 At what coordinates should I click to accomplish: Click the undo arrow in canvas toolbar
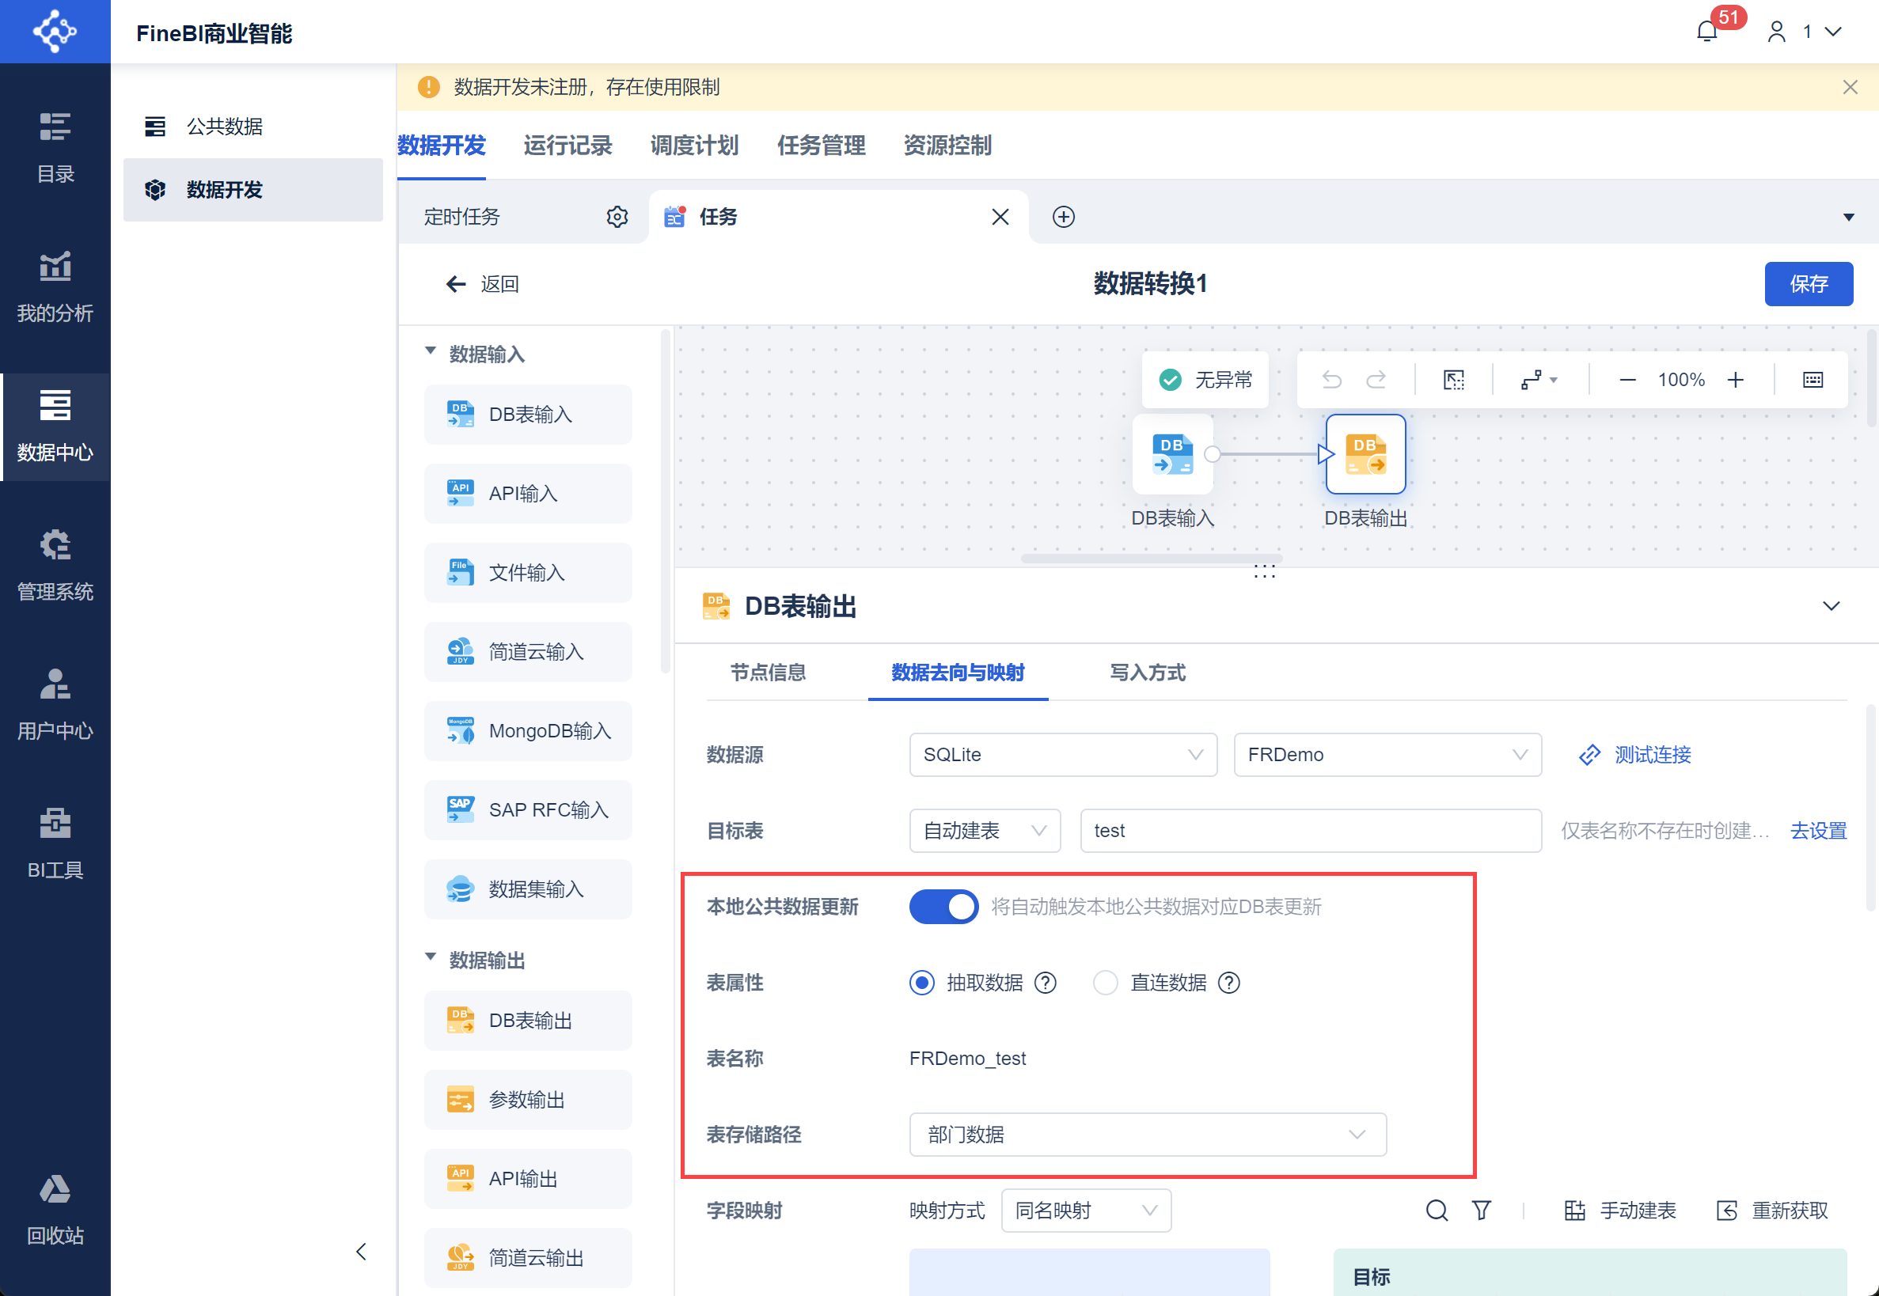tap(1331, 380)
